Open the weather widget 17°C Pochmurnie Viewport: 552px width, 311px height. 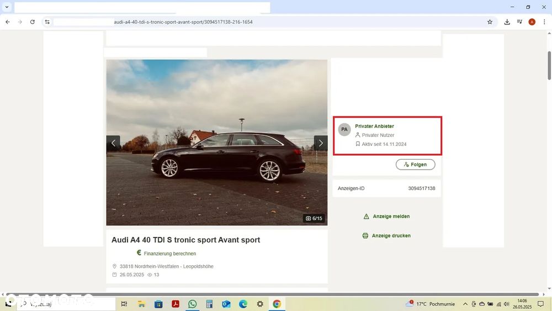tap(430, 304)
